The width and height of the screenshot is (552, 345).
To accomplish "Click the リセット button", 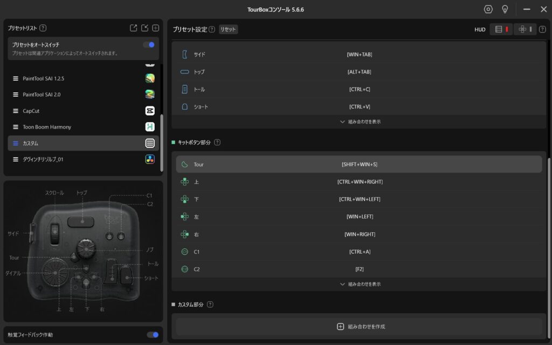I will tap(228, 30).
